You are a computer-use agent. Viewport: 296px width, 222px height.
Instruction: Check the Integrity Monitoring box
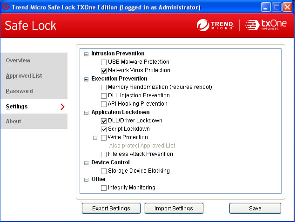tap(104, 188)
